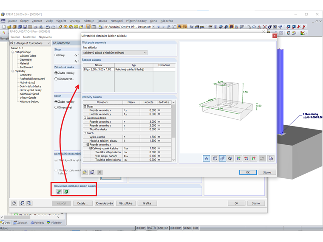Click 'Detaily...' button in RF-FOUNDATION window
Screen dimensions: 323x242
coord(83,203)
